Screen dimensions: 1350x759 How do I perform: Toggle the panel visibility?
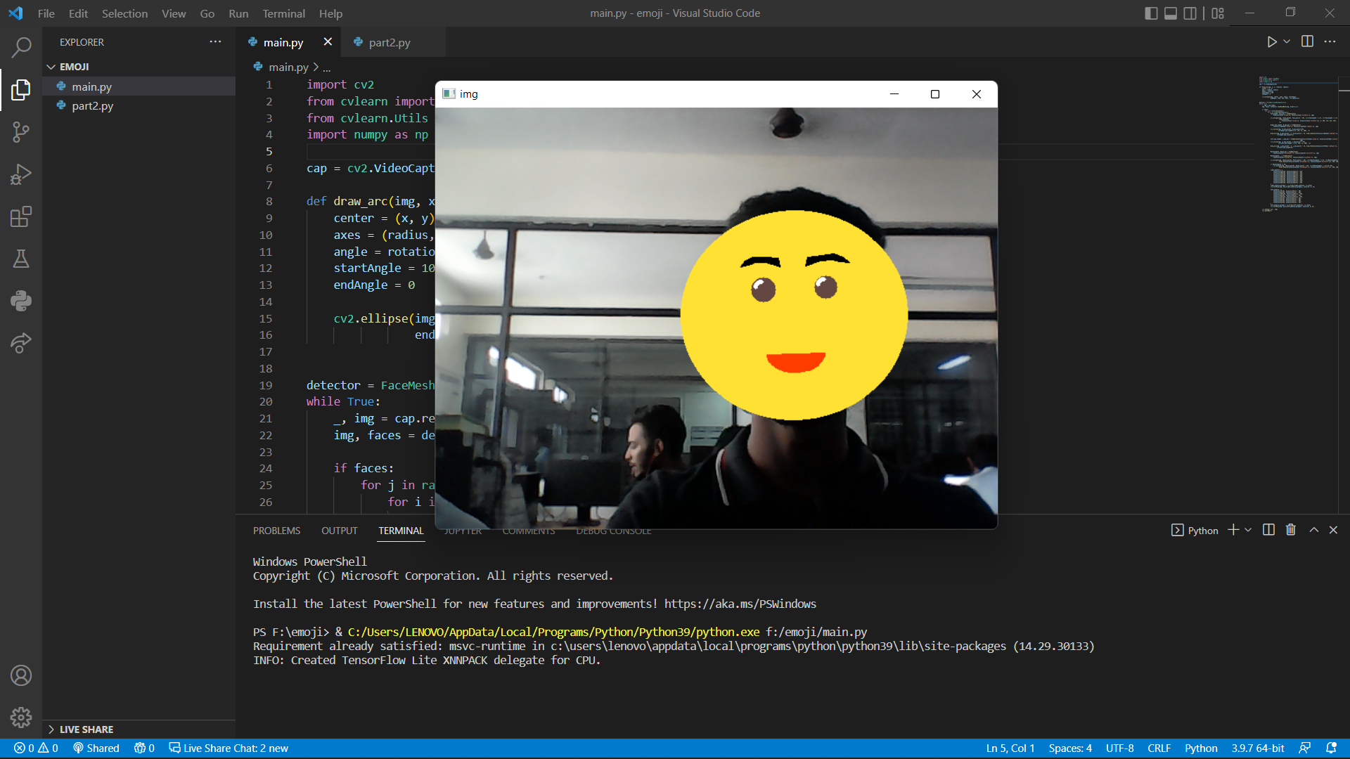(1170, 13)
